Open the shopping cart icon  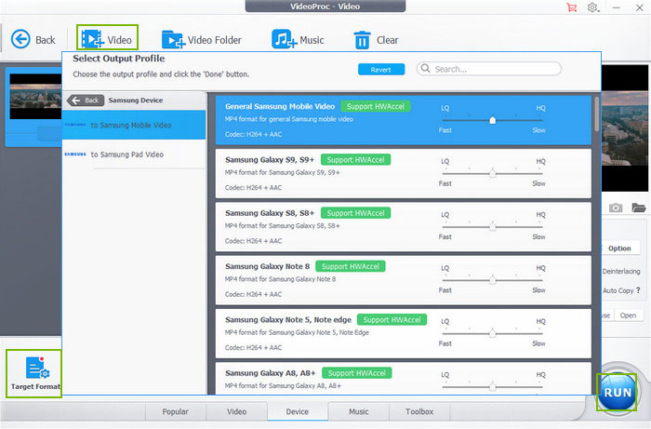[x=572, y=7]
